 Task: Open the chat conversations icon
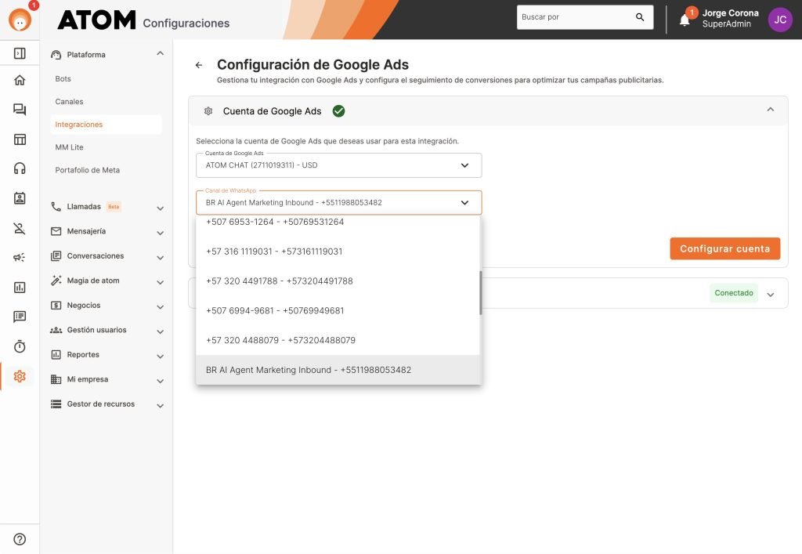tap(20, 110)
